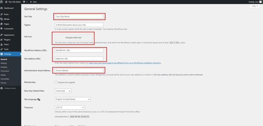The width and height of the screenshot is (263, 126).
Task: Click the Site Language translation icon
Action: point(39,100)
